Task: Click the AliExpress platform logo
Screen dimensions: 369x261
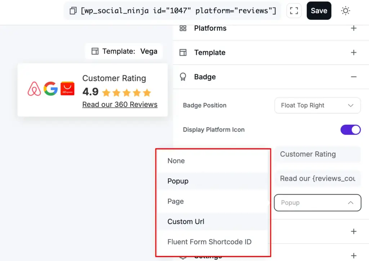Action: [x=67, y=88]
